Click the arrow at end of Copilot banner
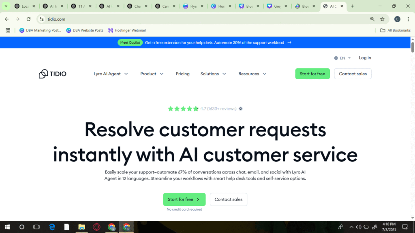415x233 pixels. coord(289,42)
